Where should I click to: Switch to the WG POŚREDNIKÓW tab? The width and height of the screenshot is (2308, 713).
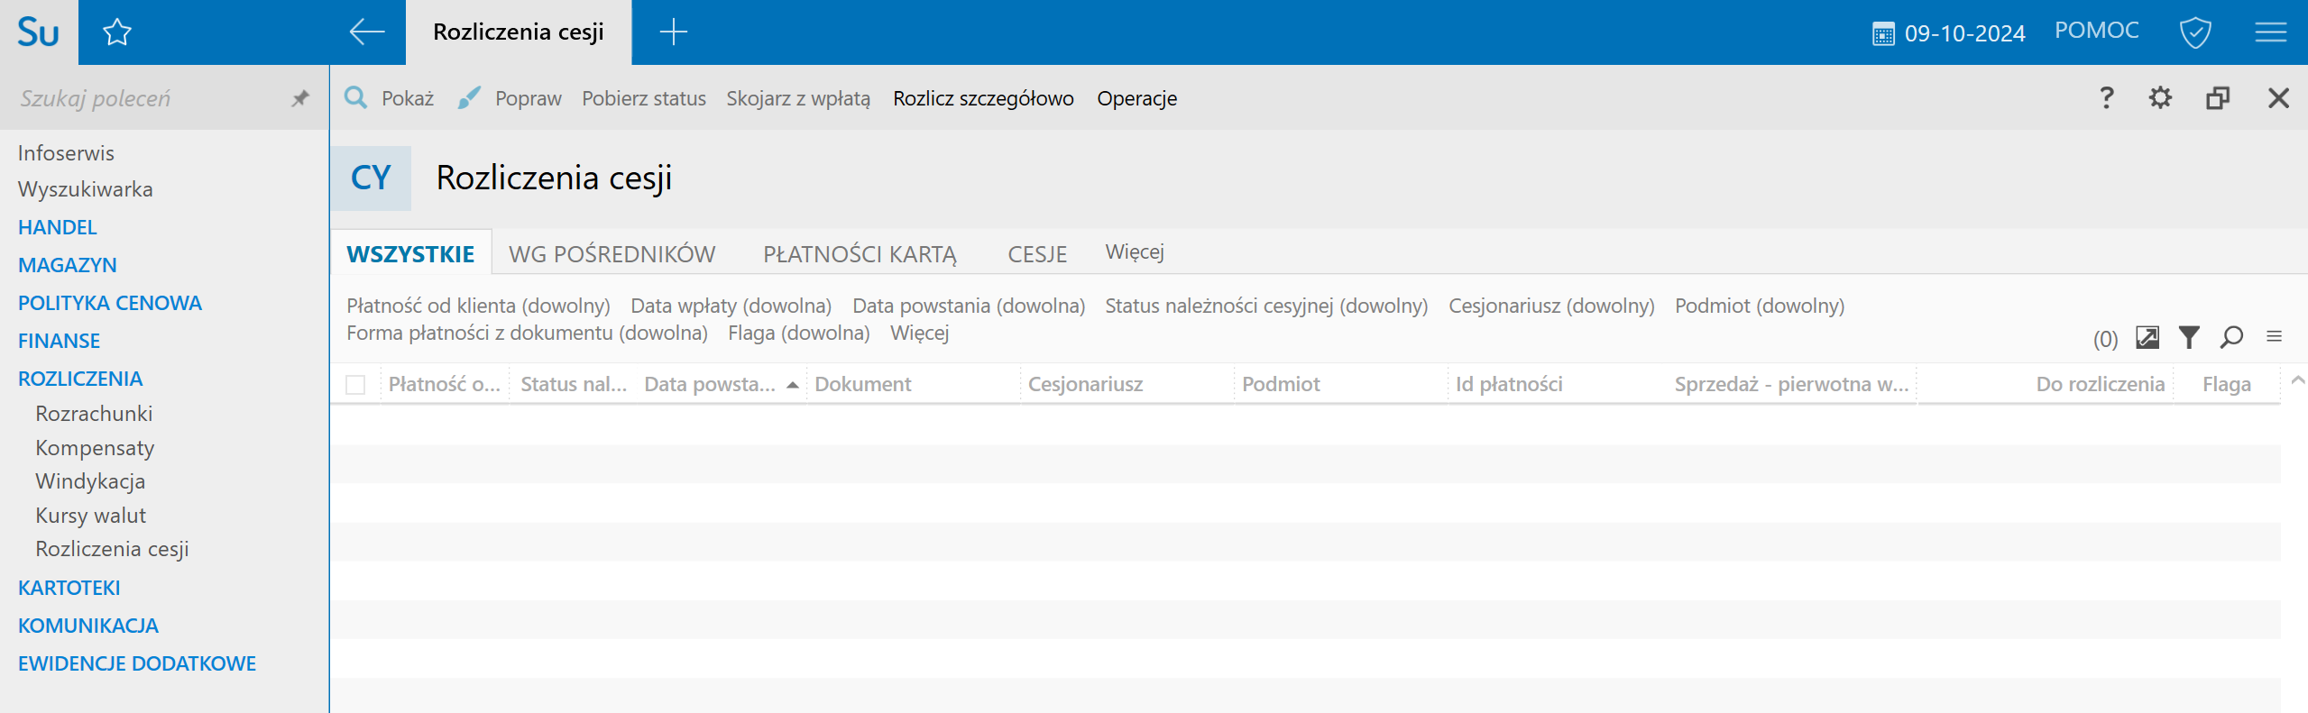[611, 254]
